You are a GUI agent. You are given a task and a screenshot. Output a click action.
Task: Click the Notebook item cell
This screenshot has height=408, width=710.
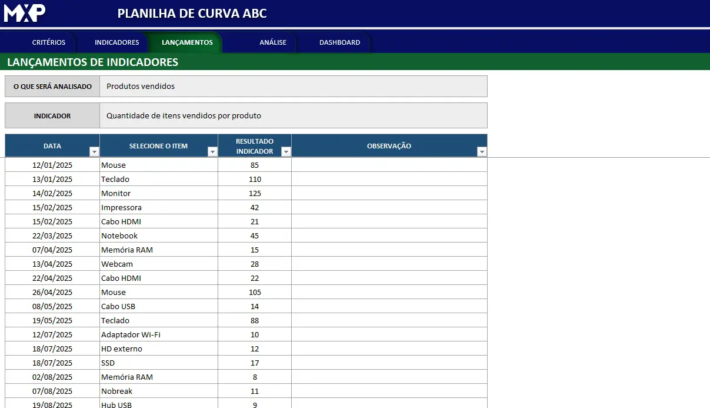pos(158,235)
